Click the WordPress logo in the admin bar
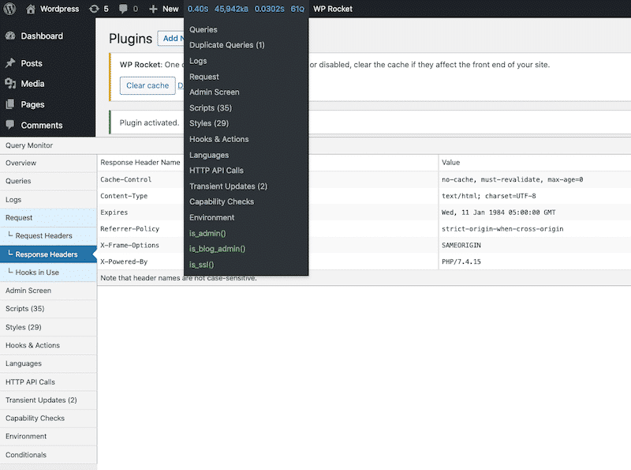 (x=10, y=9)
